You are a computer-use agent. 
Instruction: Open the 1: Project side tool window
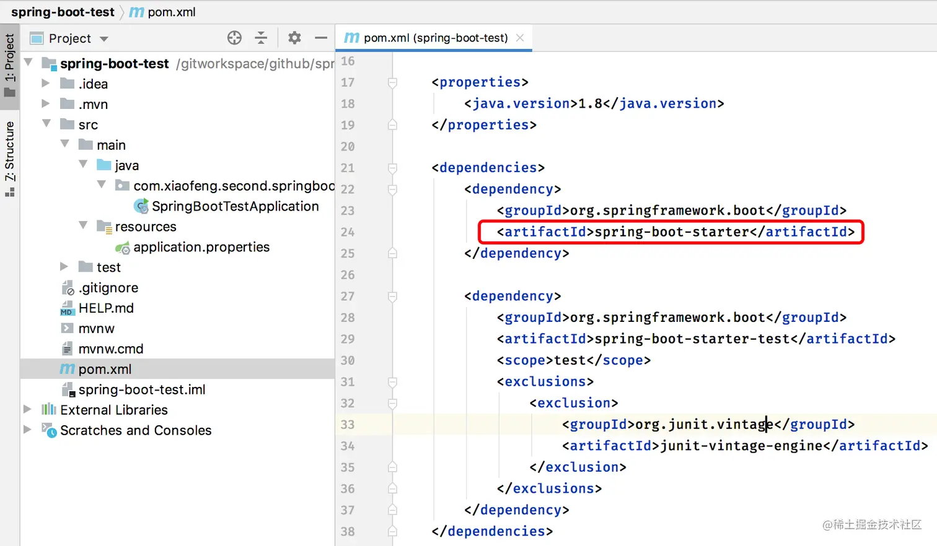[x=9, y=66]
